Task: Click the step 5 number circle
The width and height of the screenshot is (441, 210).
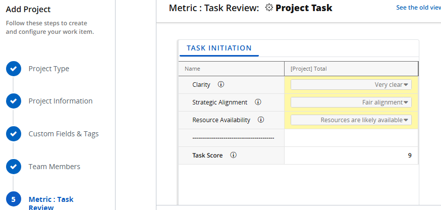Action: [14, 199]
